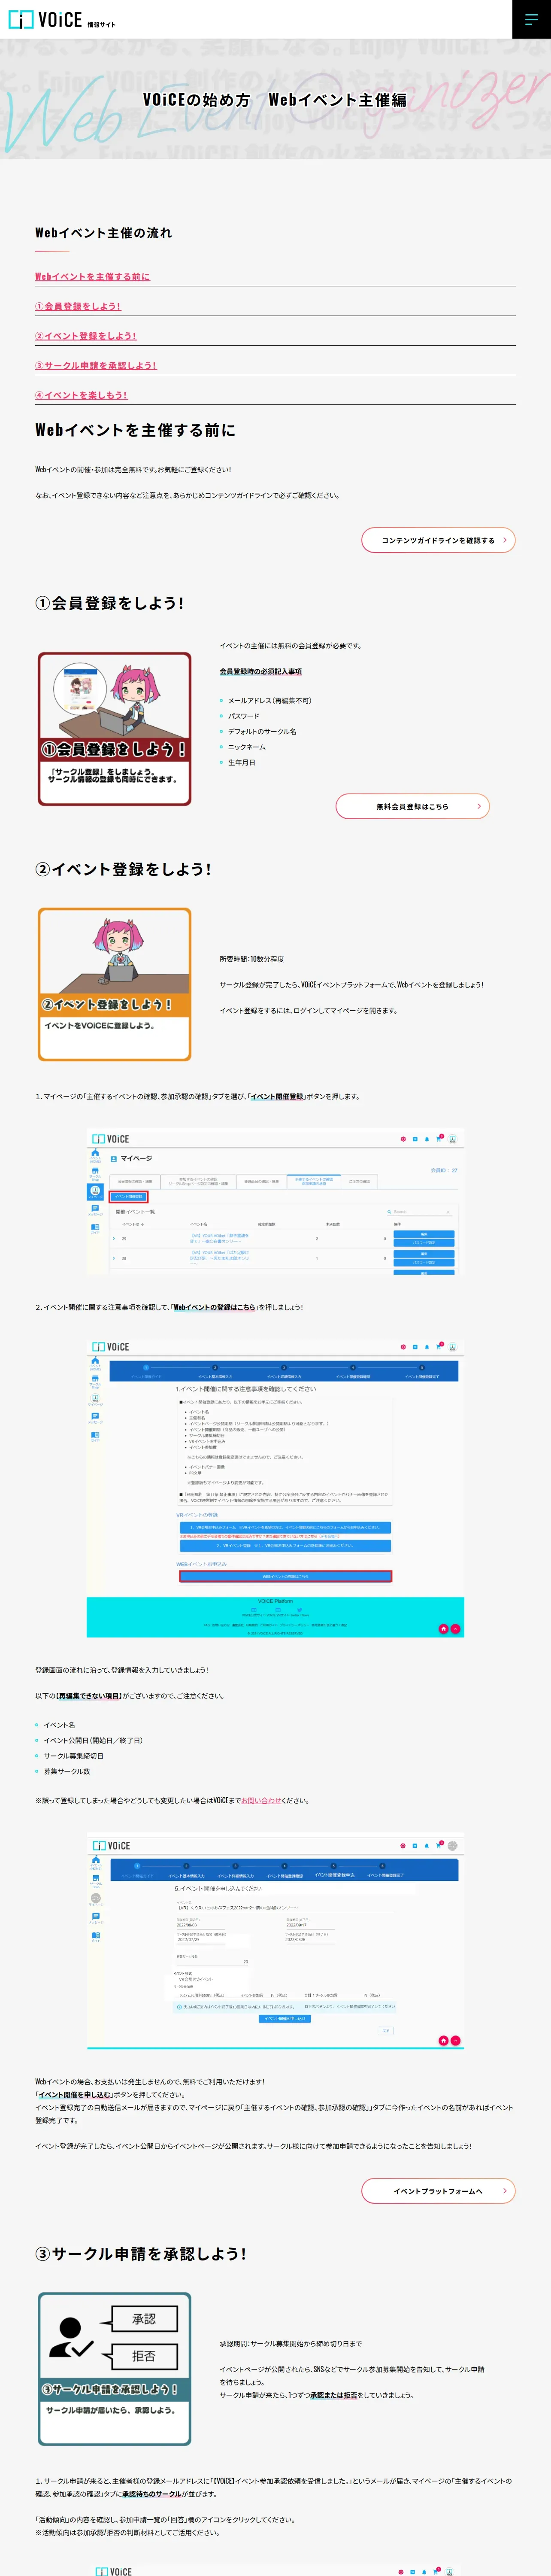Click the 'イベント公開日(開始日/終了日)' list item
Screen dimensions: 551x2576
coord(93,1740)
